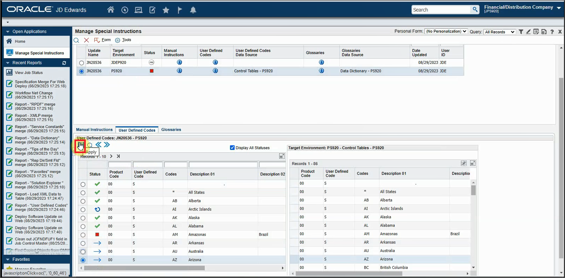Open help with the question mark icon

[552, 32]
